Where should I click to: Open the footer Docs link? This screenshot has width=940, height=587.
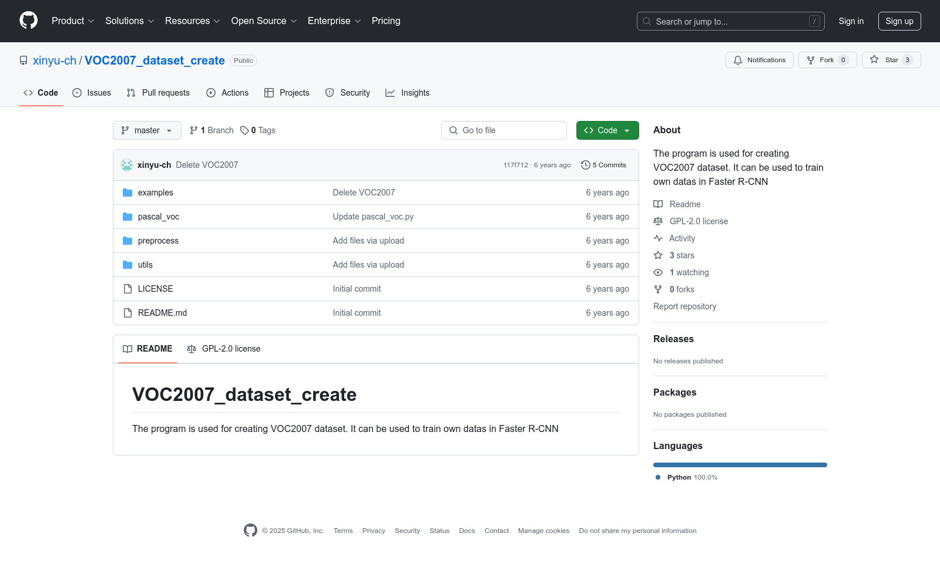(x=467, y=531)
